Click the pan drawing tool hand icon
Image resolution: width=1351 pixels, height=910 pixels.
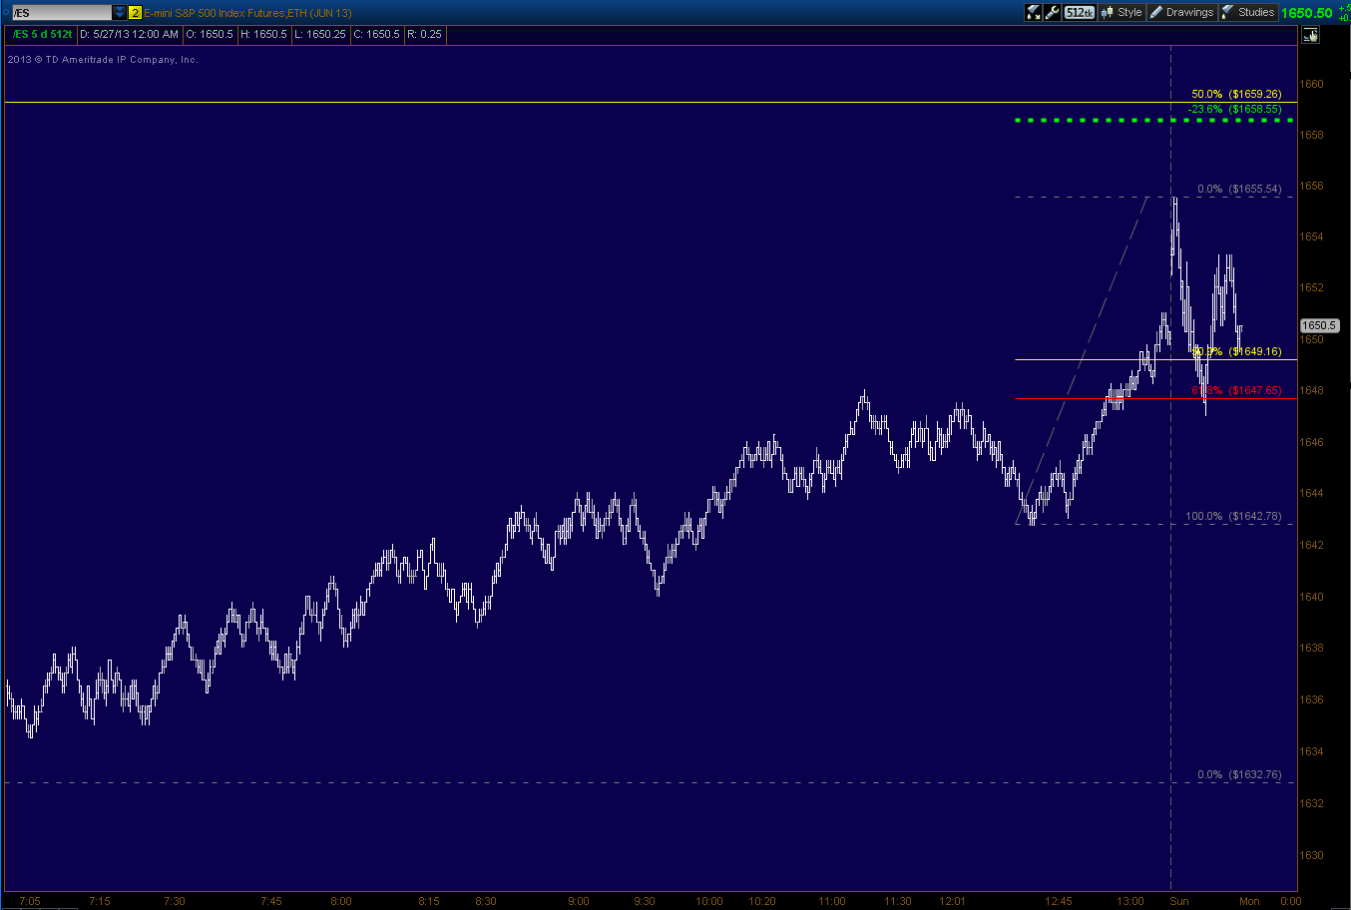pyautogui.click(x=1310, y=35)
